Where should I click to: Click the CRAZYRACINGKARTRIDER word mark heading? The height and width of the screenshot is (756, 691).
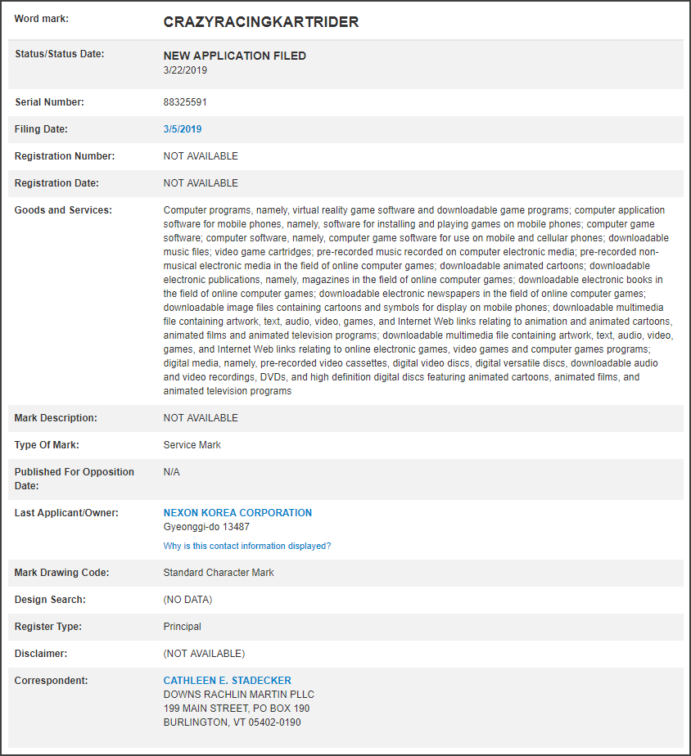coord(261,22)
